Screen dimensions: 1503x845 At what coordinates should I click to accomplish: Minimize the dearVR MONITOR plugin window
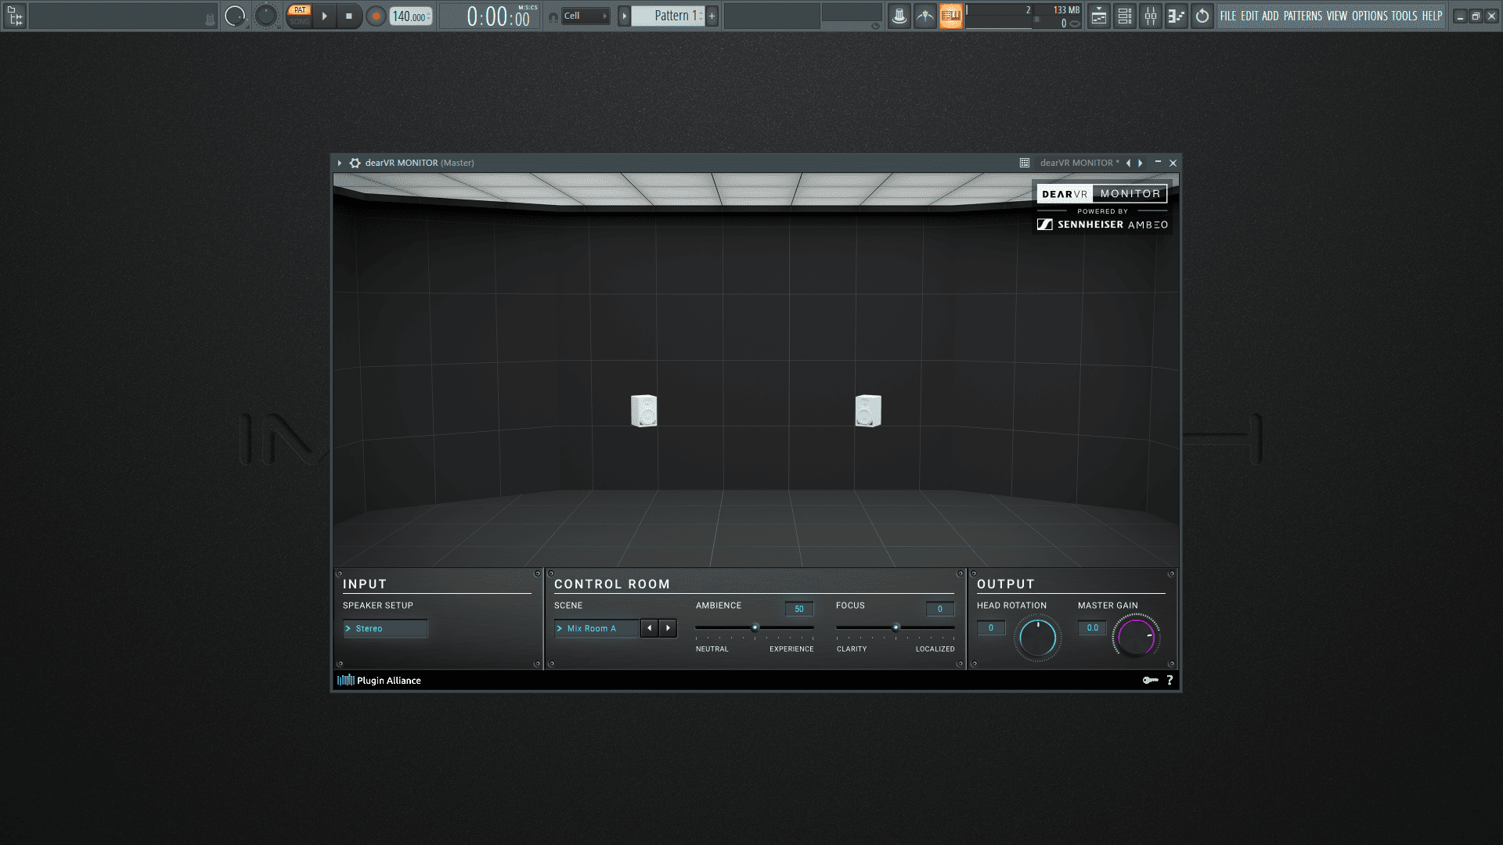pyautogui.click(x=1158, y=162)
